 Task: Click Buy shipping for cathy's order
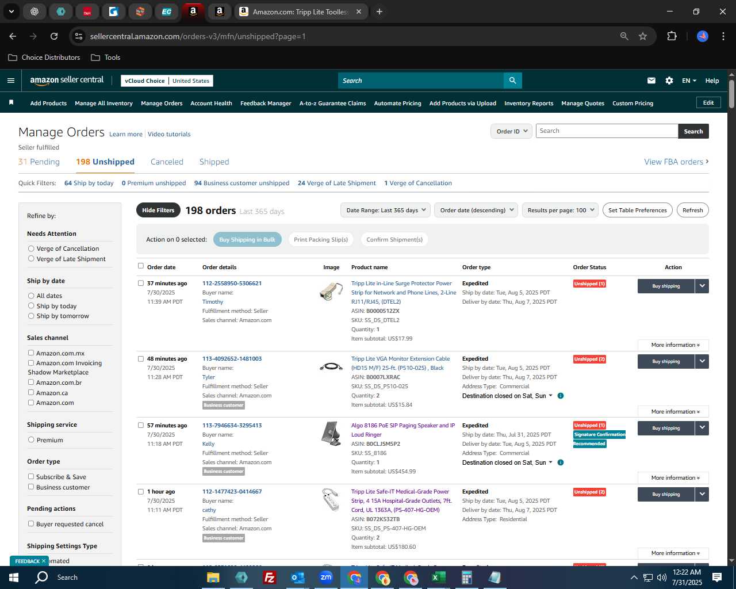click(x=666, y=494)
